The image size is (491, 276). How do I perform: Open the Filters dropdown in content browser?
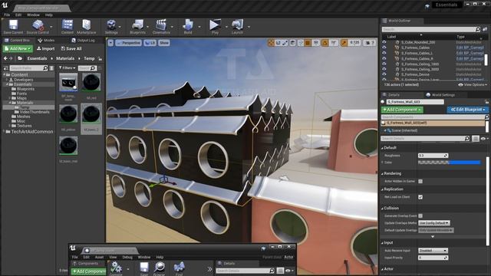(x=68, y=68)
